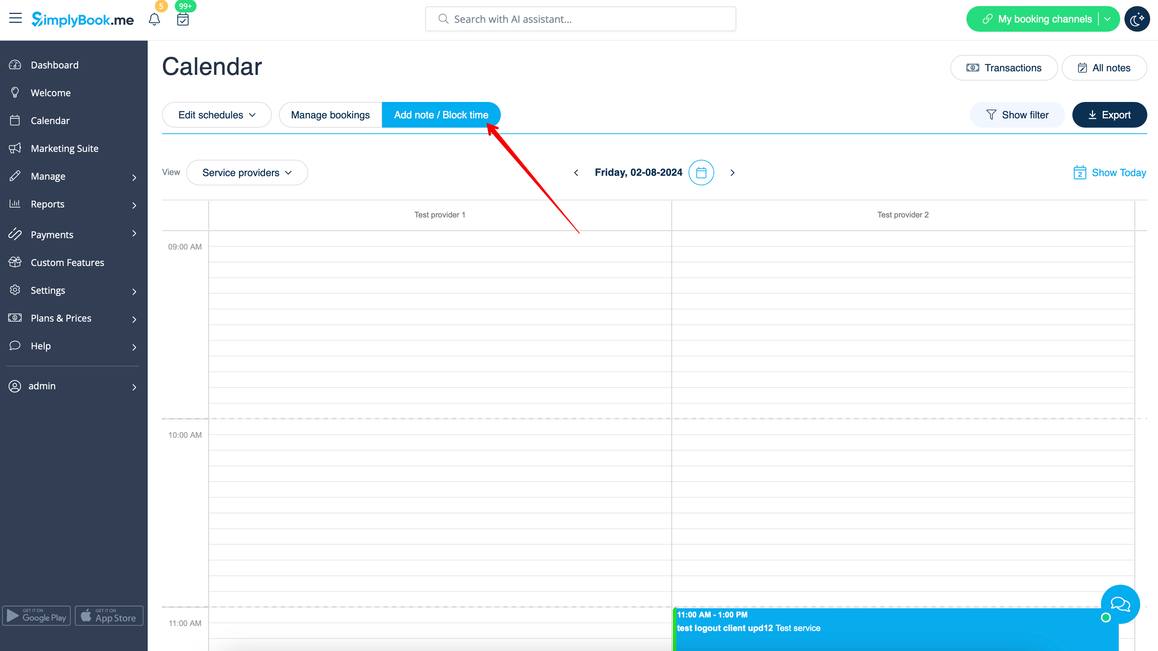This screenshot has height=651, width=1158.
Task: Click the Export button
Action: click(1109, 115)
